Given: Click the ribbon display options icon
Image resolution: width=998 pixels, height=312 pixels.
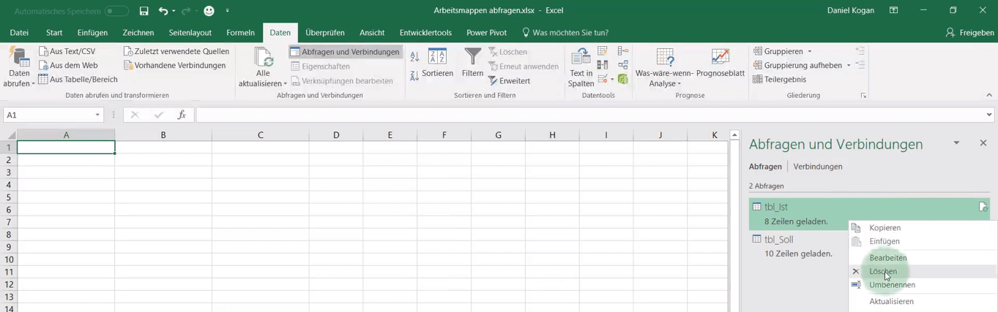Looking at the screenshot, I should point(893,11).
